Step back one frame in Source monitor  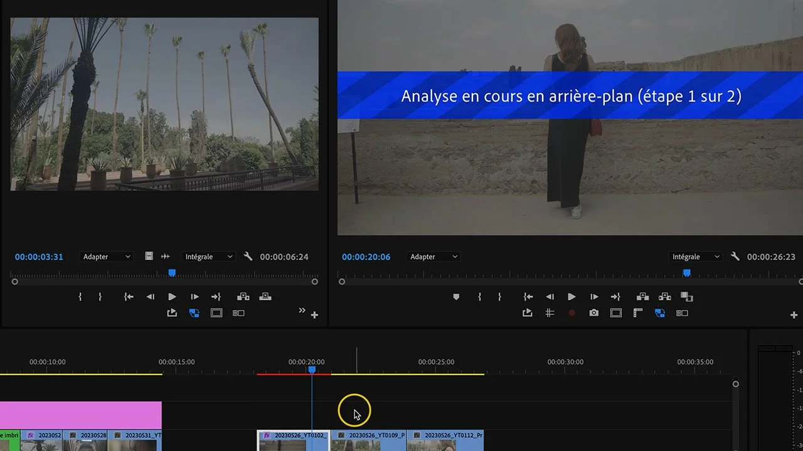coord(150,297)
